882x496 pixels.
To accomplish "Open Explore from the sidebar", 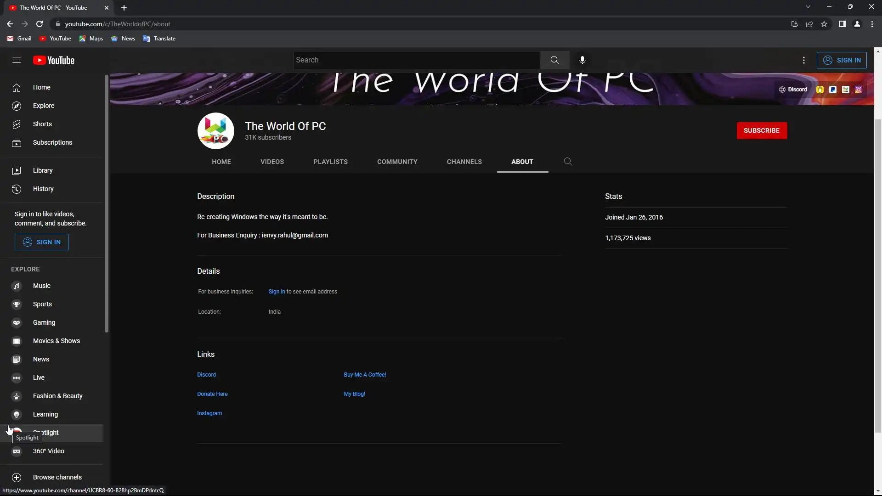I will [x=43, y=106].
